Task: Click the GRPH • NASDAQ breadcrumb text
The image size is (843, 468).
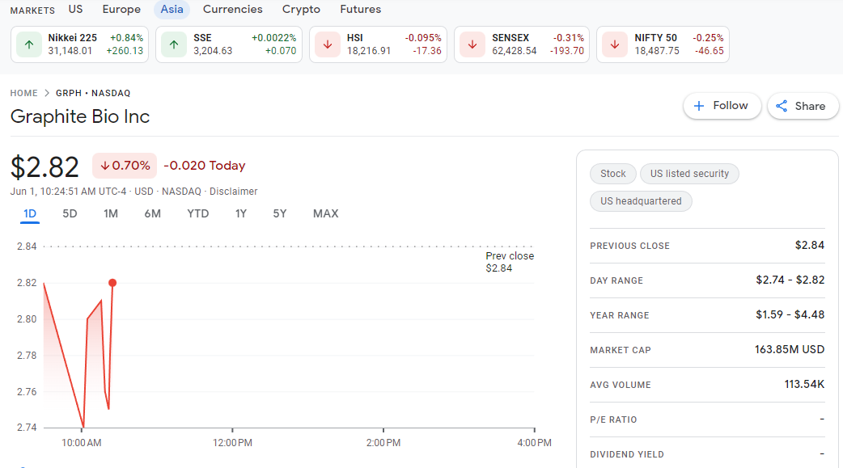Action: [93, 93]
